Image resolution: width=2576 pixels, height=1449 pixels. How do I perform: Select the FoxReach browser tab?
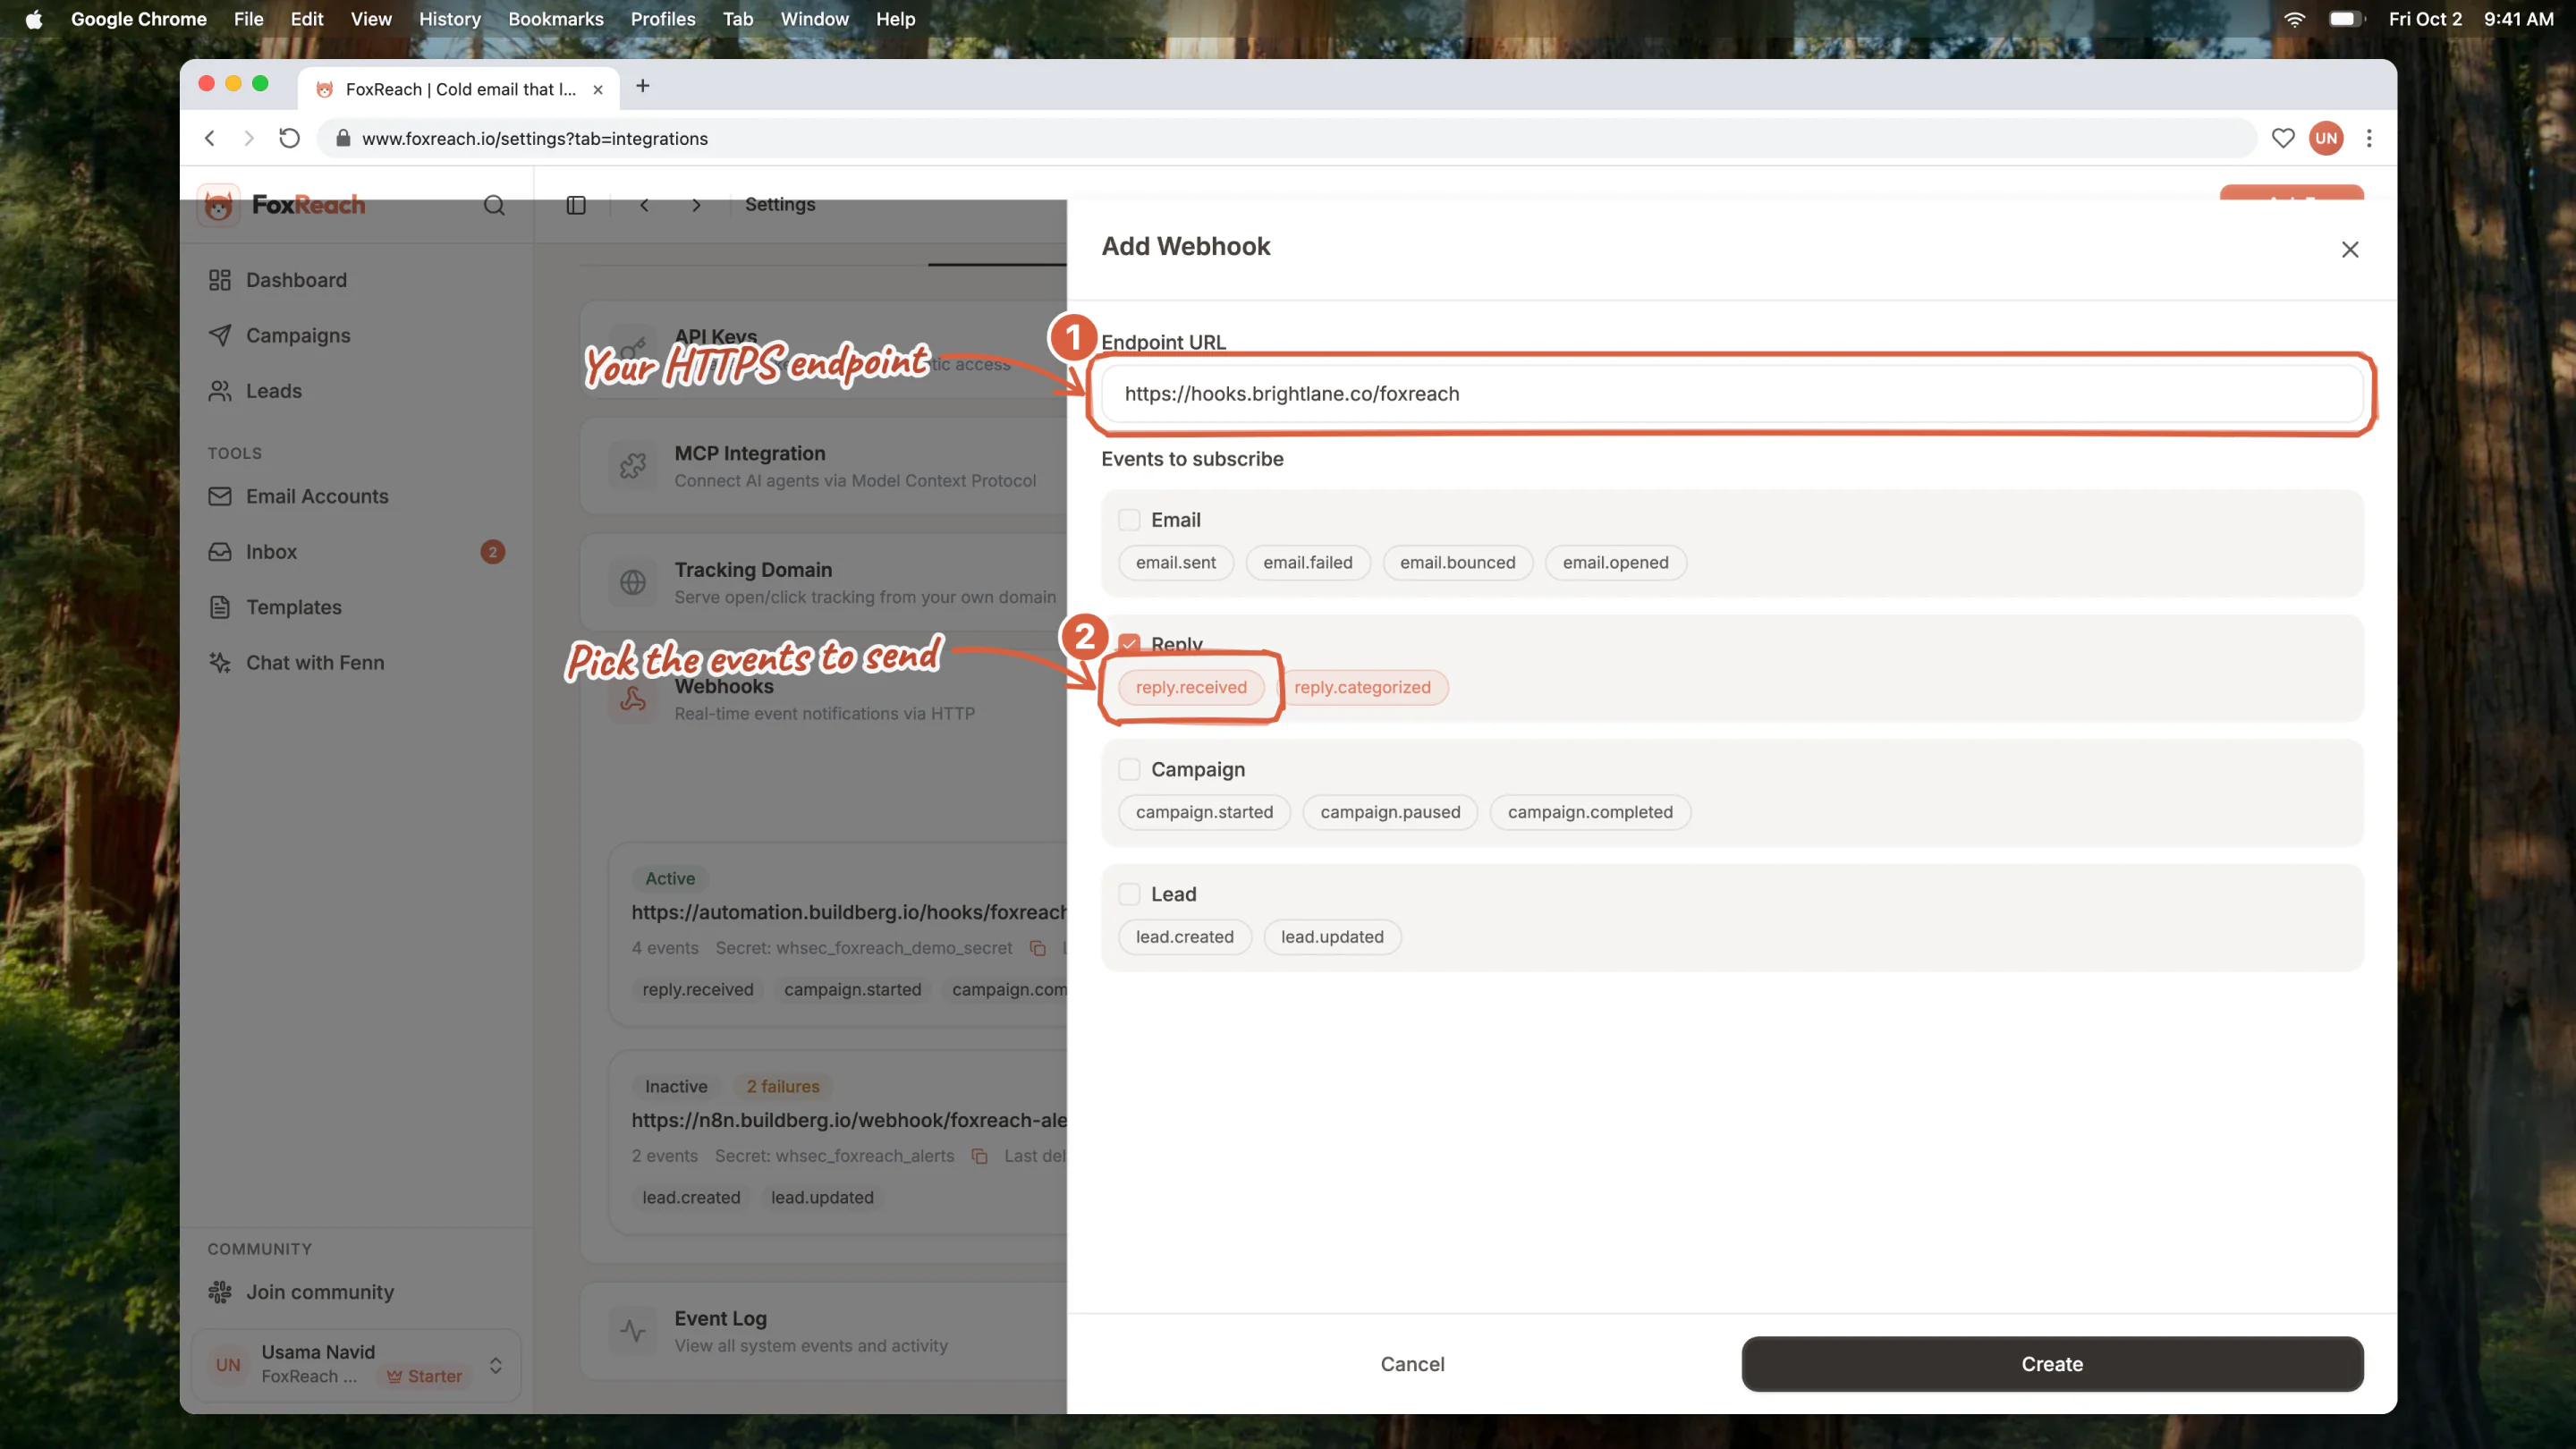pyautogui.click(x=459, y=89)
